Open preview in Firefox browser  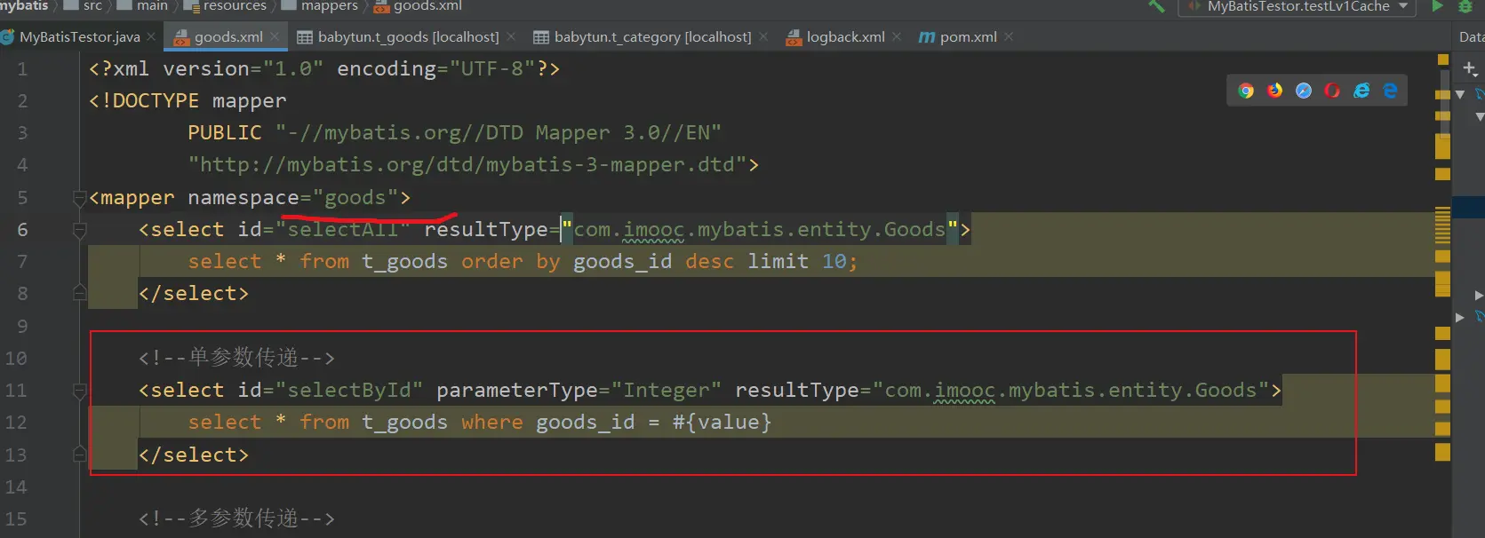1274,91
